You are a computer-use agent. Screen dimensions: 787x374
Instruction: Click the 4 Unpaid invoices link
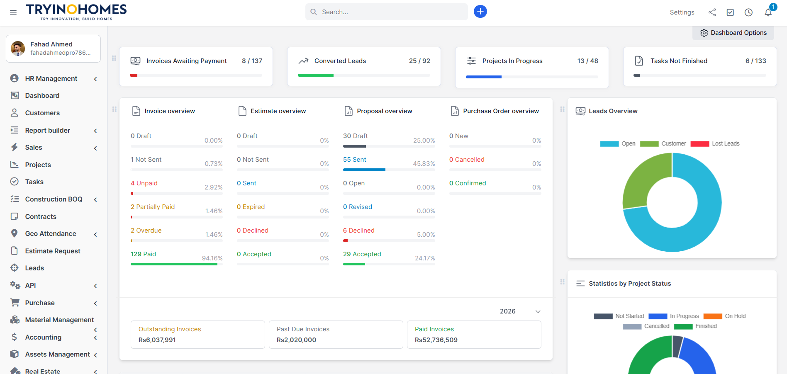[144, 183]
